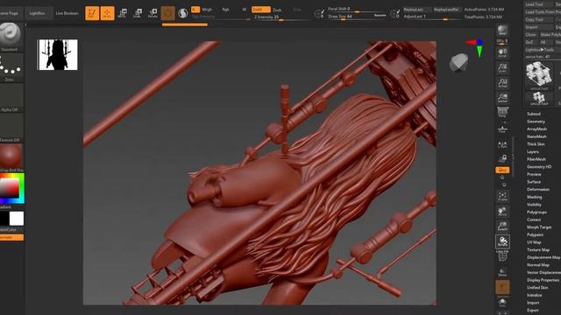Toggle the Zadd button

pyautogui.click(x=261, y=10)
